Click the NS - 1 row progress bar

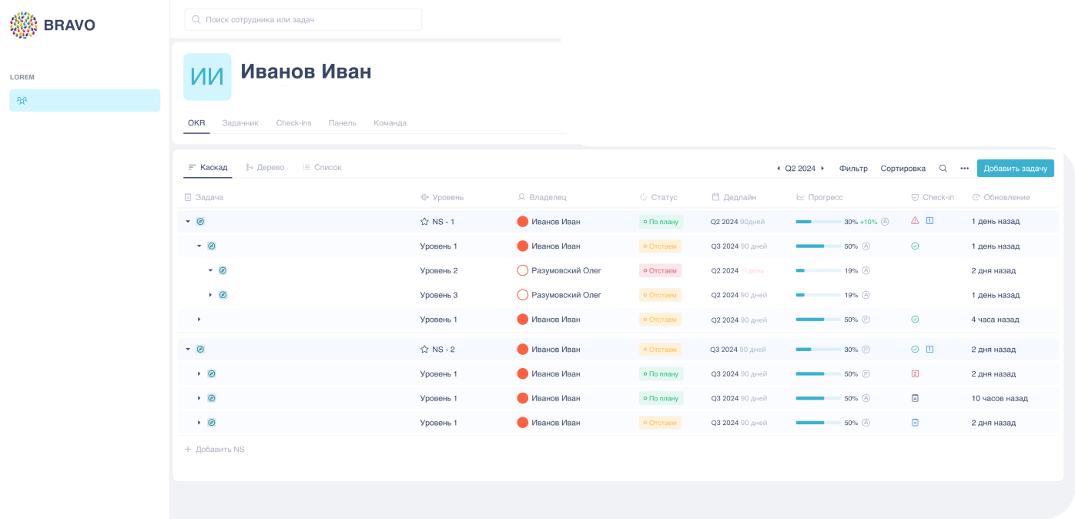click(x=818, y=221)
